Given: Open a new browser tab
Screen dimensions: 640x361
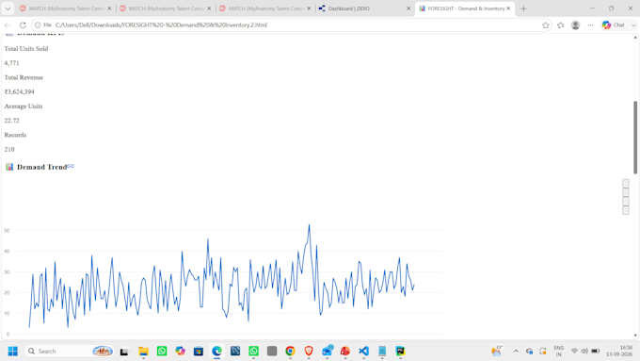Looking at the screenshot, I should (x=523, y=8).
